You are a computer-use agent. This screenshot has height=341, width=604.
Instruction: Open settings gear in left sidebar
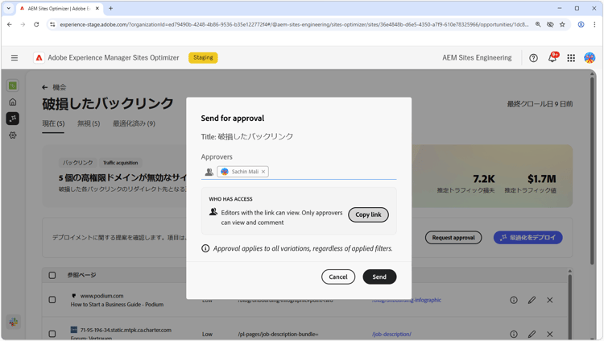tap(13, 135)
